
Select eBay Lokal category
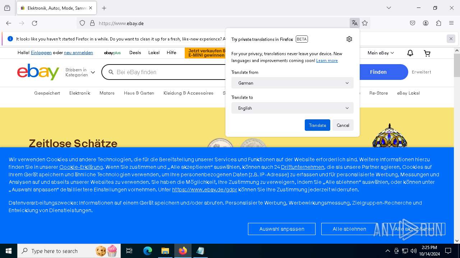tap(408, 93)
